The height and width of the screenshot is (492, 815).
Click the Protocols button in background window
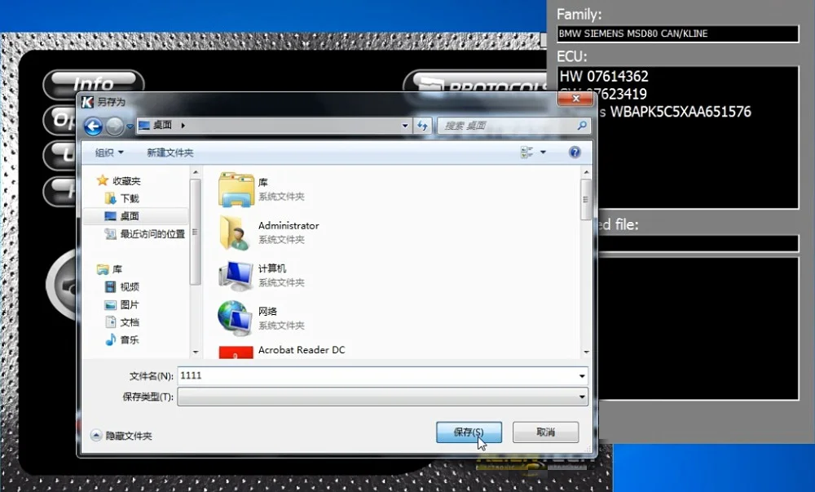coord(476,83)
